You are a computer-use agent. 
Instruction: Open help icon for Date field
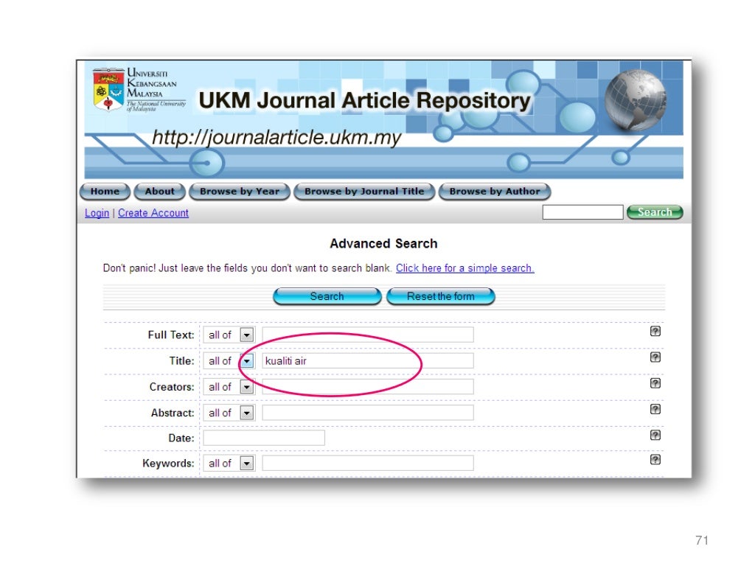[x=655, y=435]
